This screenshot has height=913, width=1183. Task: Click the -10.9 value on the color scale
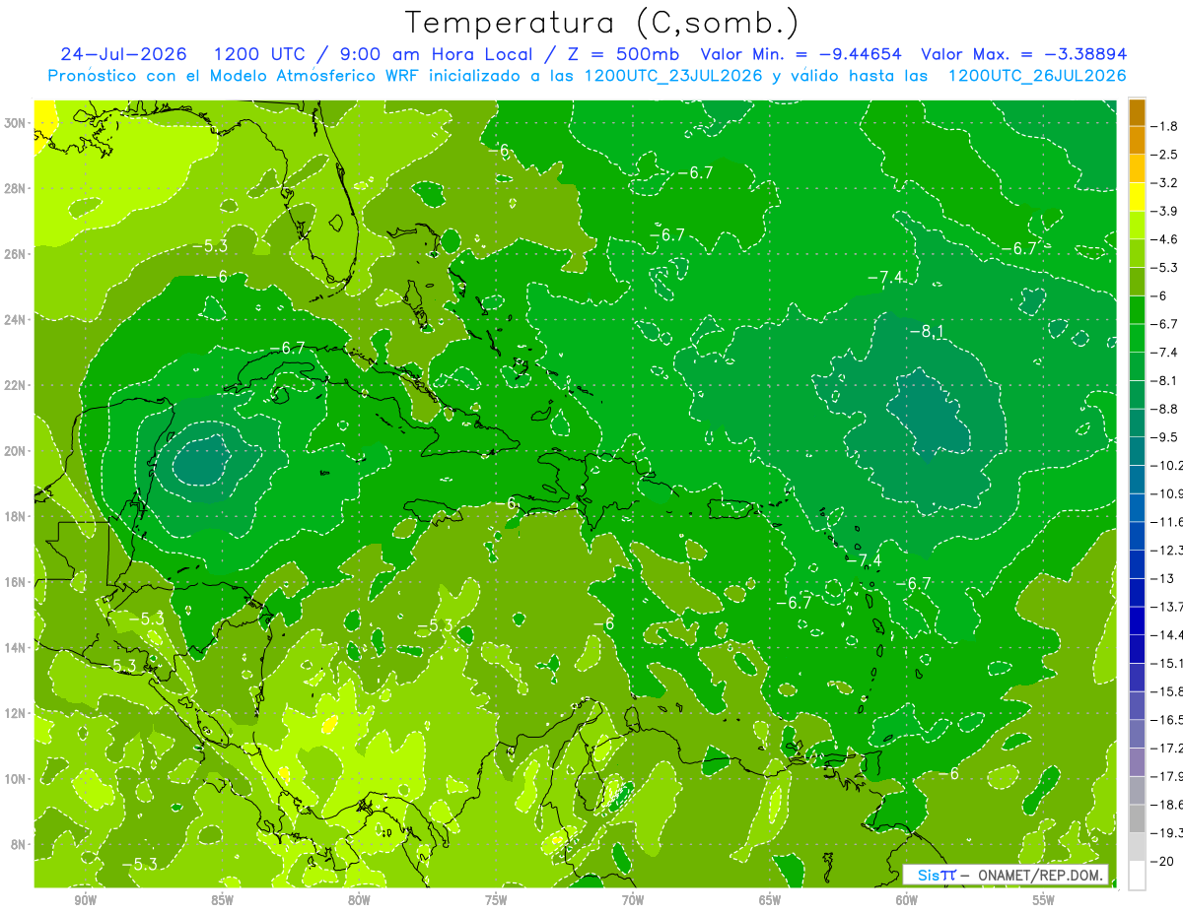[1167, 493]
